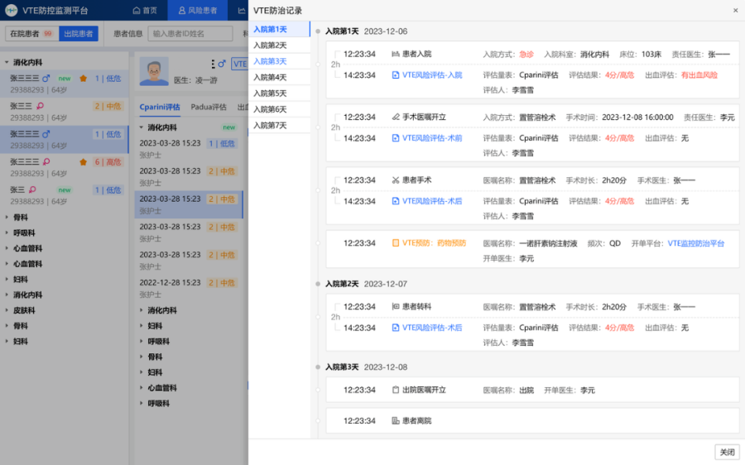The image size is (745, 465).
Task: Switch to 出院患者 toggle
Action: pos(79,34)
